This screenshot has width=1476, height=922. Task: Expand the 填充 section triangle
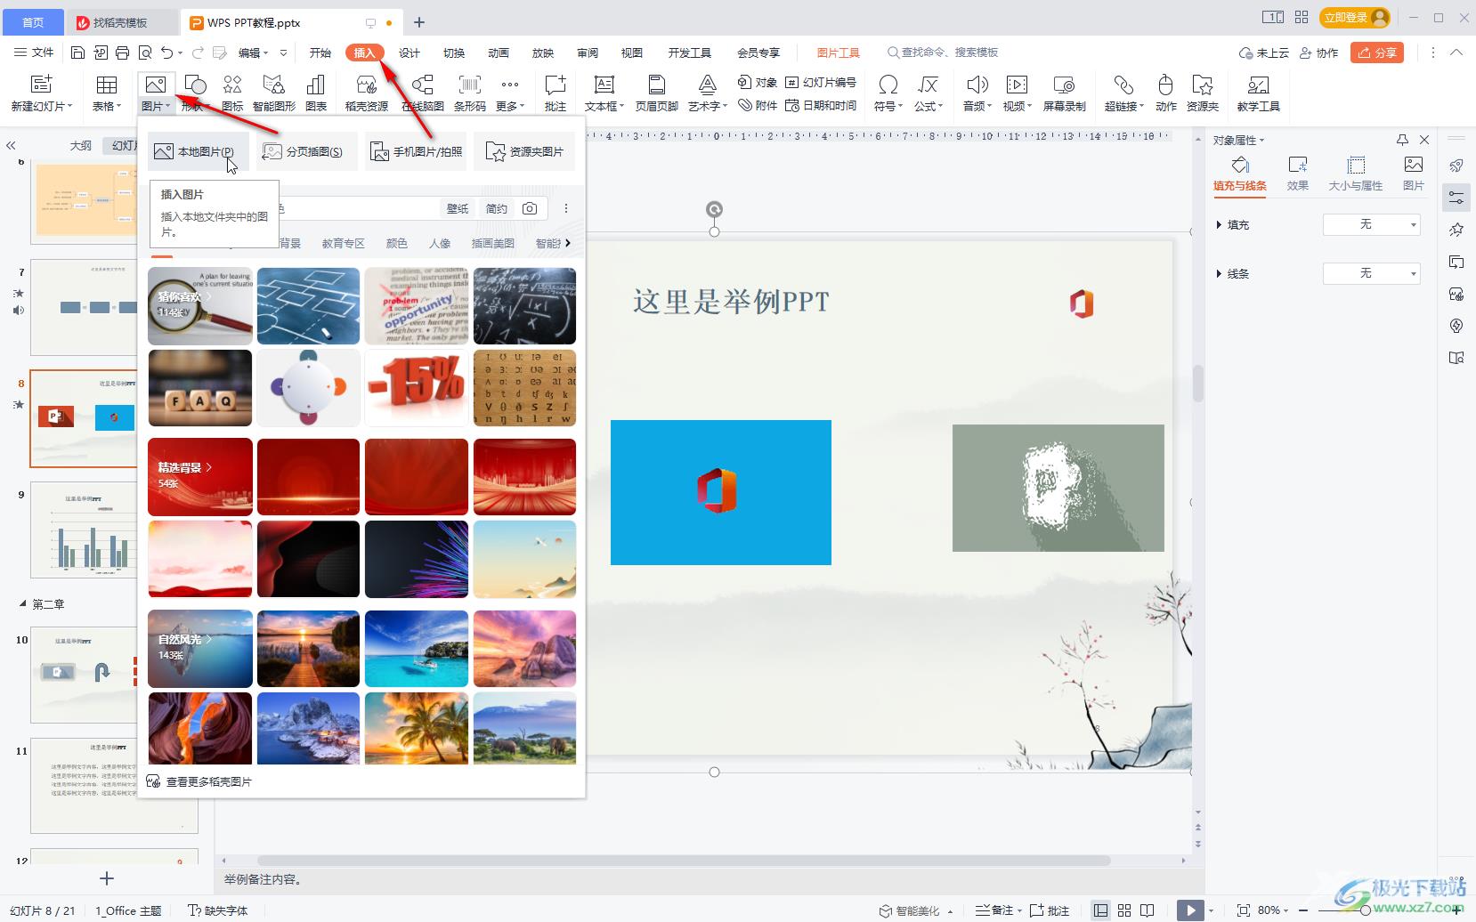[1219, 225]
